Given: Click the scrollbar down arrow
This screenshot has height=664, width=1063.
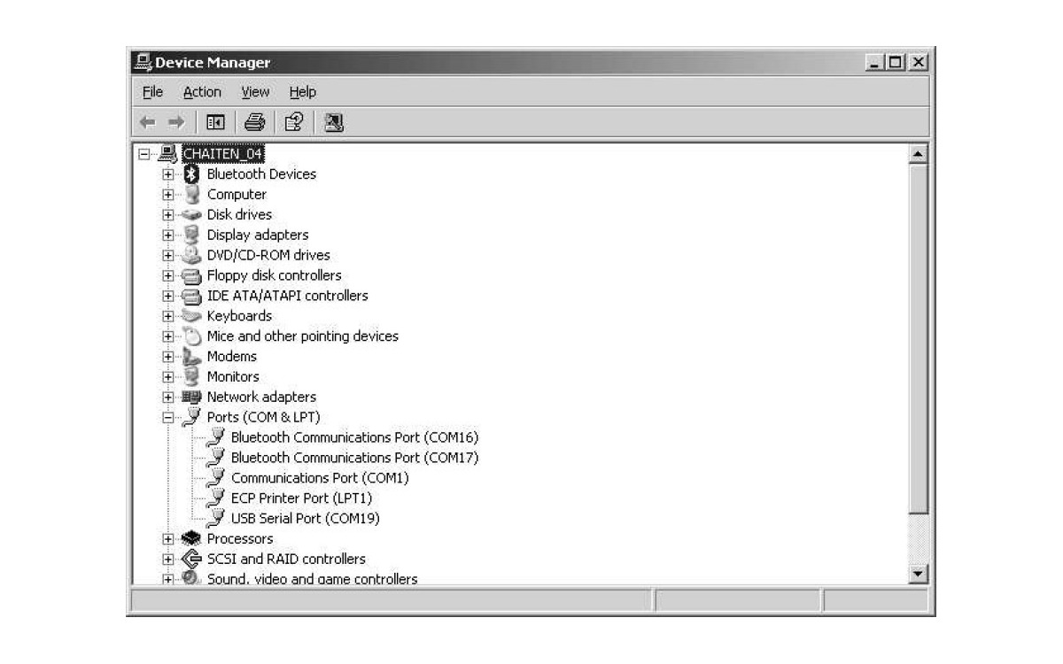Looking at the screenshot, I should tap(919, 575).
